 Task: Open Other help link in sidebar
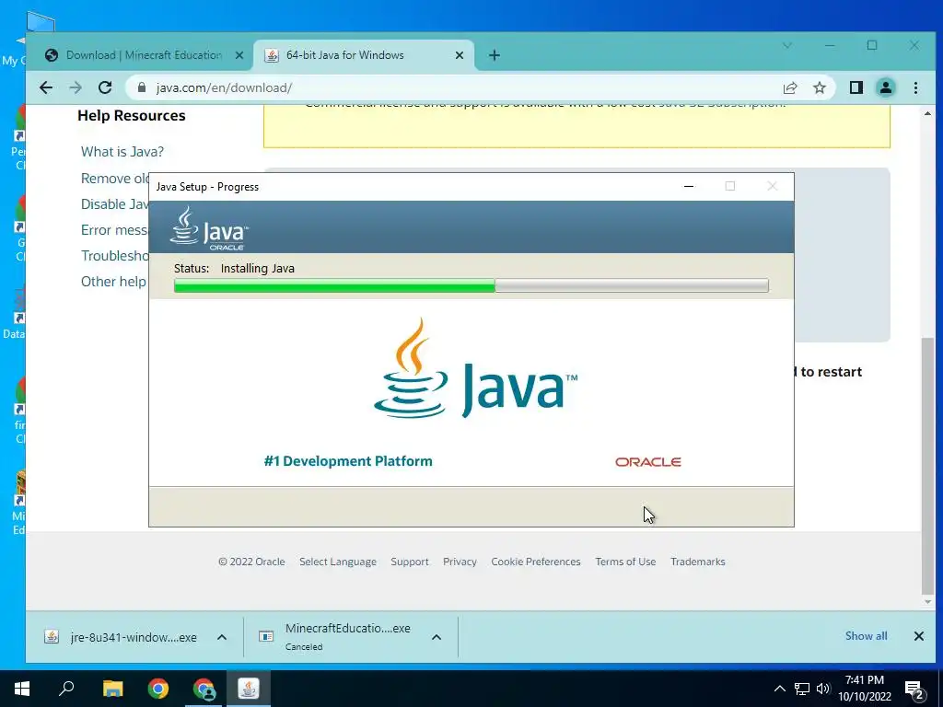coord(113,282)
